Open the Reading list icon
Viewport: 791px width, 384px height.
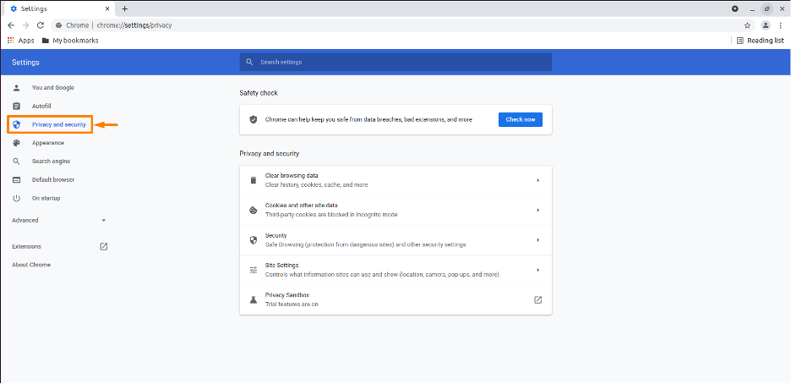coord(740,41)
